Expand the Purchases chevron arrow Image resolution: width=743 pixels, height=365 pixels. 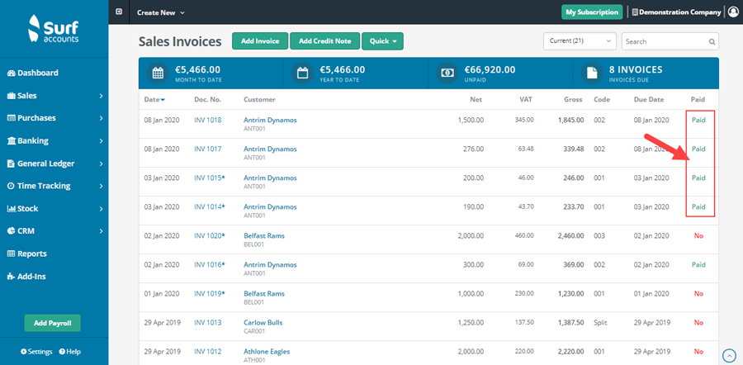pos(101,118)
